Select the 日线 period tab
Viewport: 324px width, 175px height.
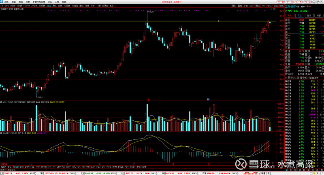[x=49, y=6]
